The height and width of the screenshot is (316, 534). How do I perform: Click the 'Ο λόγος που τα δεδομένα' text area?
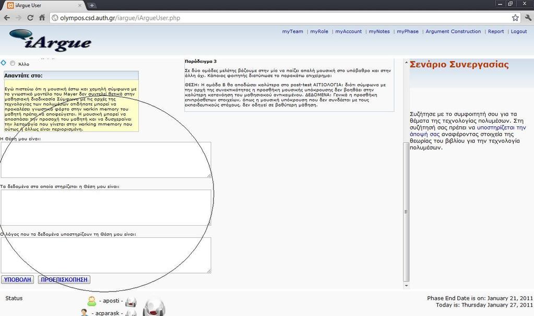[106, 255]
